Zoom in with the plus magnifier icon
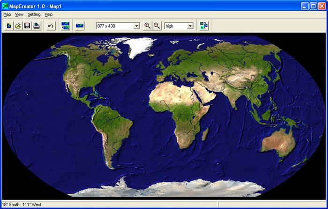The image size is (328, 209). [148, 26]
